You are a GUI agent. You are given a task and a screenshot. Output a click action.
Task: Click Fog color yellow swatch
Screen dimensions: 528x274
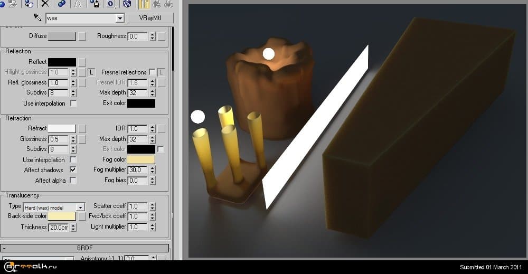coord(141,159)
